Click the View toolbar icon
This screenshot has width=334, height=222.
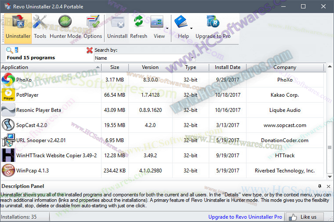click(x=157, y=22)
